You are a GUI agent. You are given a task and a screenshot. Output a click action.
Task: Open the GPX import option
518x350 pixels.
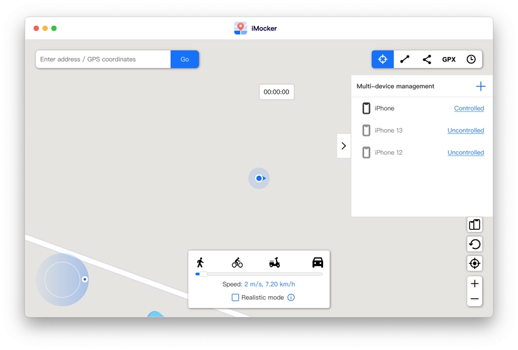449,60
